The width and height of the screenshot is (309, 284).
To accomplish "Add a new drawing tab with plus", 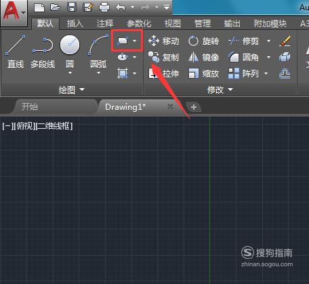I will tap(194, 107).
